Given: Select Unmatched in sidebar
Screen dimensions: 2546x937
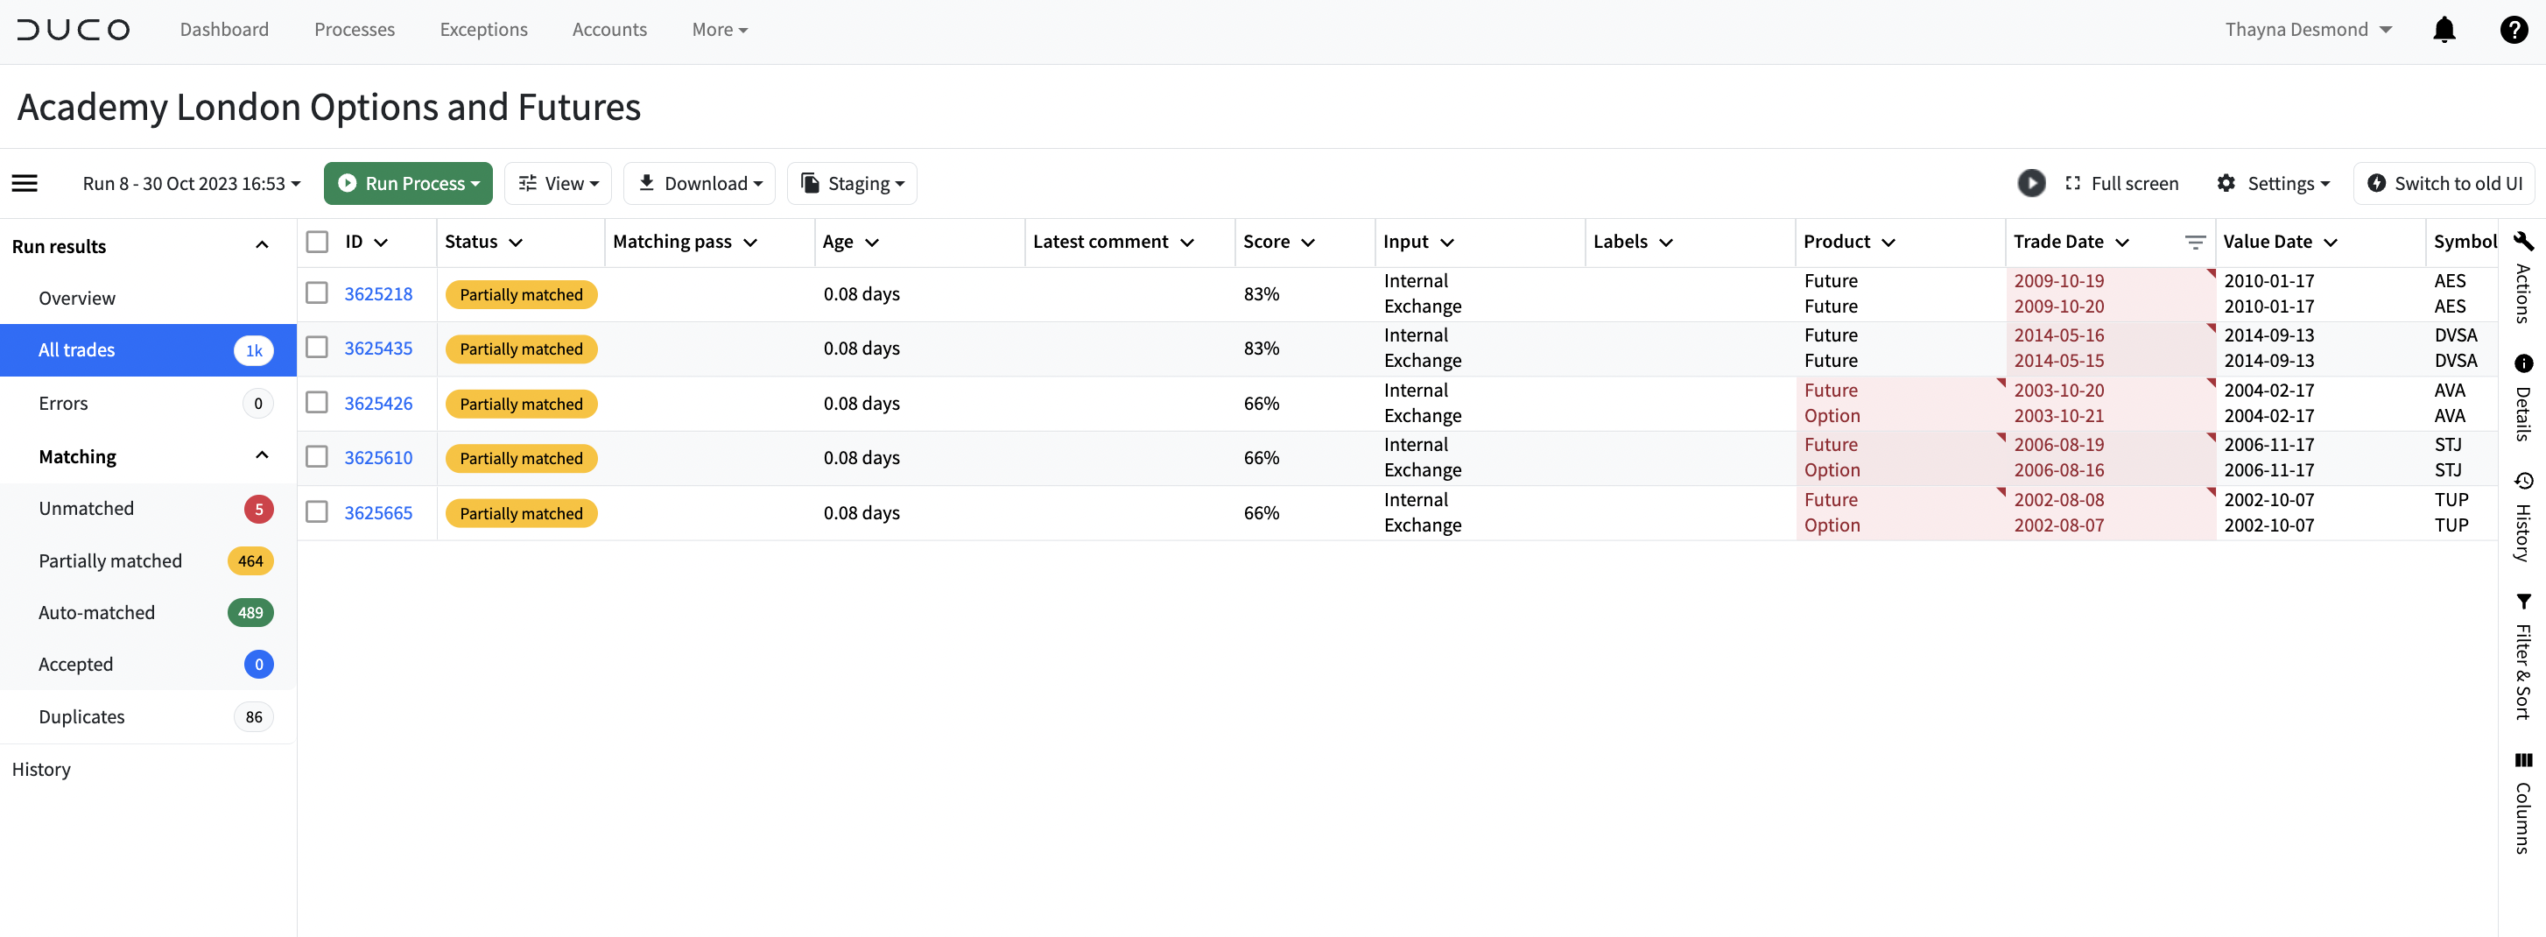Looking at the screenshot, I should [148, 508].
